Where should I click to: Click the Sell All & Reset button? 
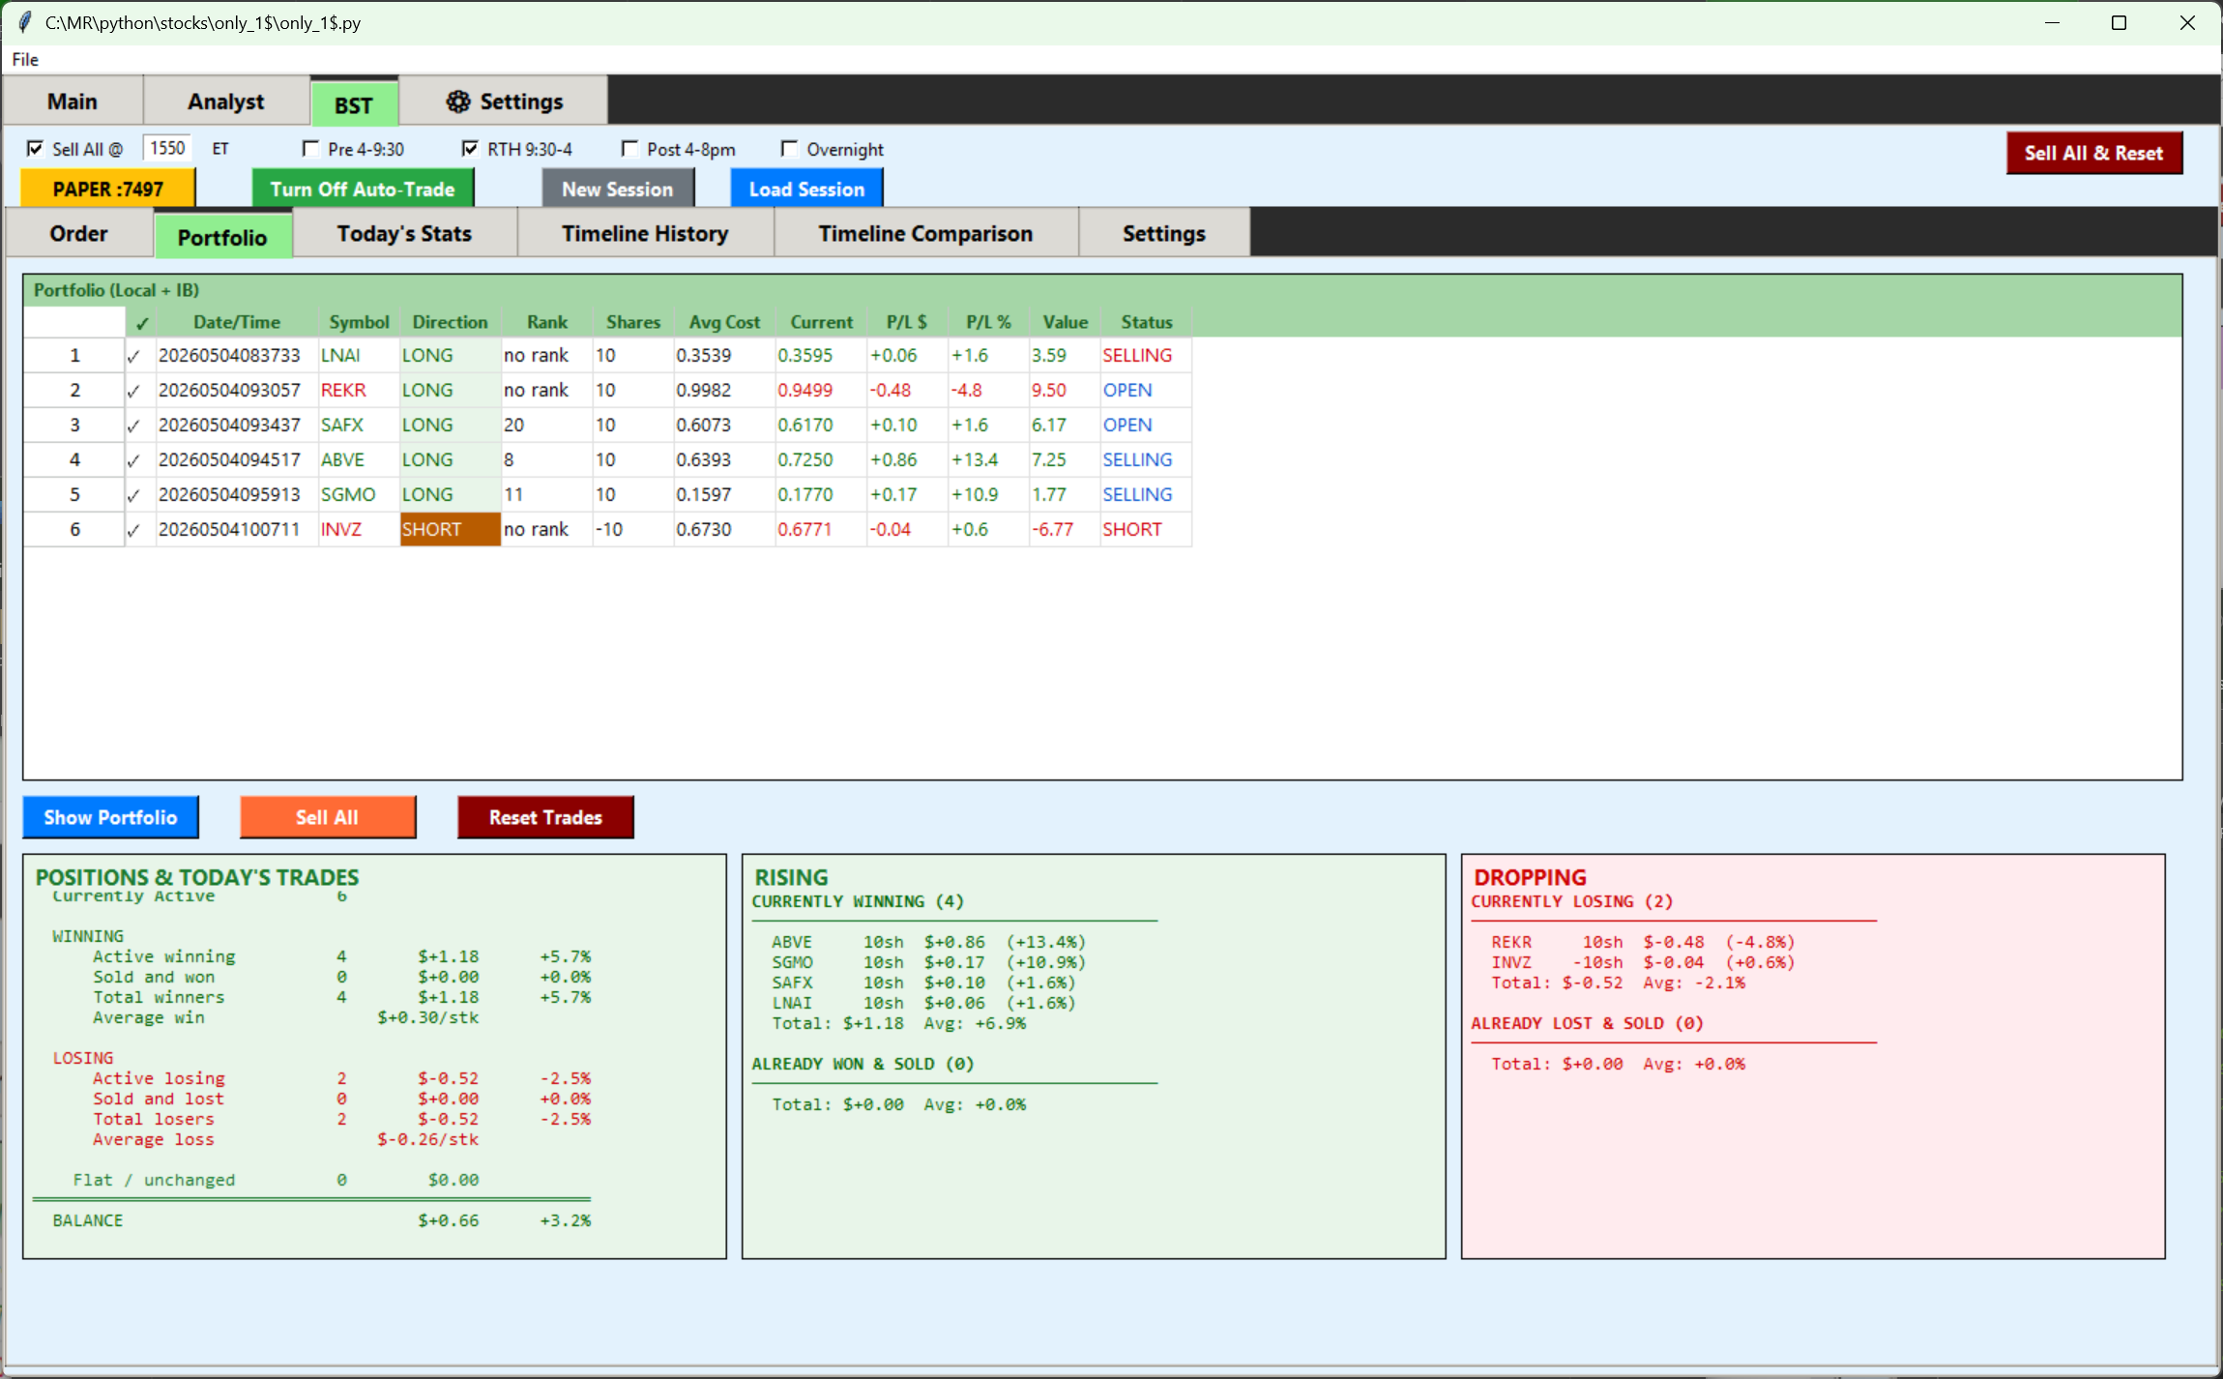[2093, 153]
